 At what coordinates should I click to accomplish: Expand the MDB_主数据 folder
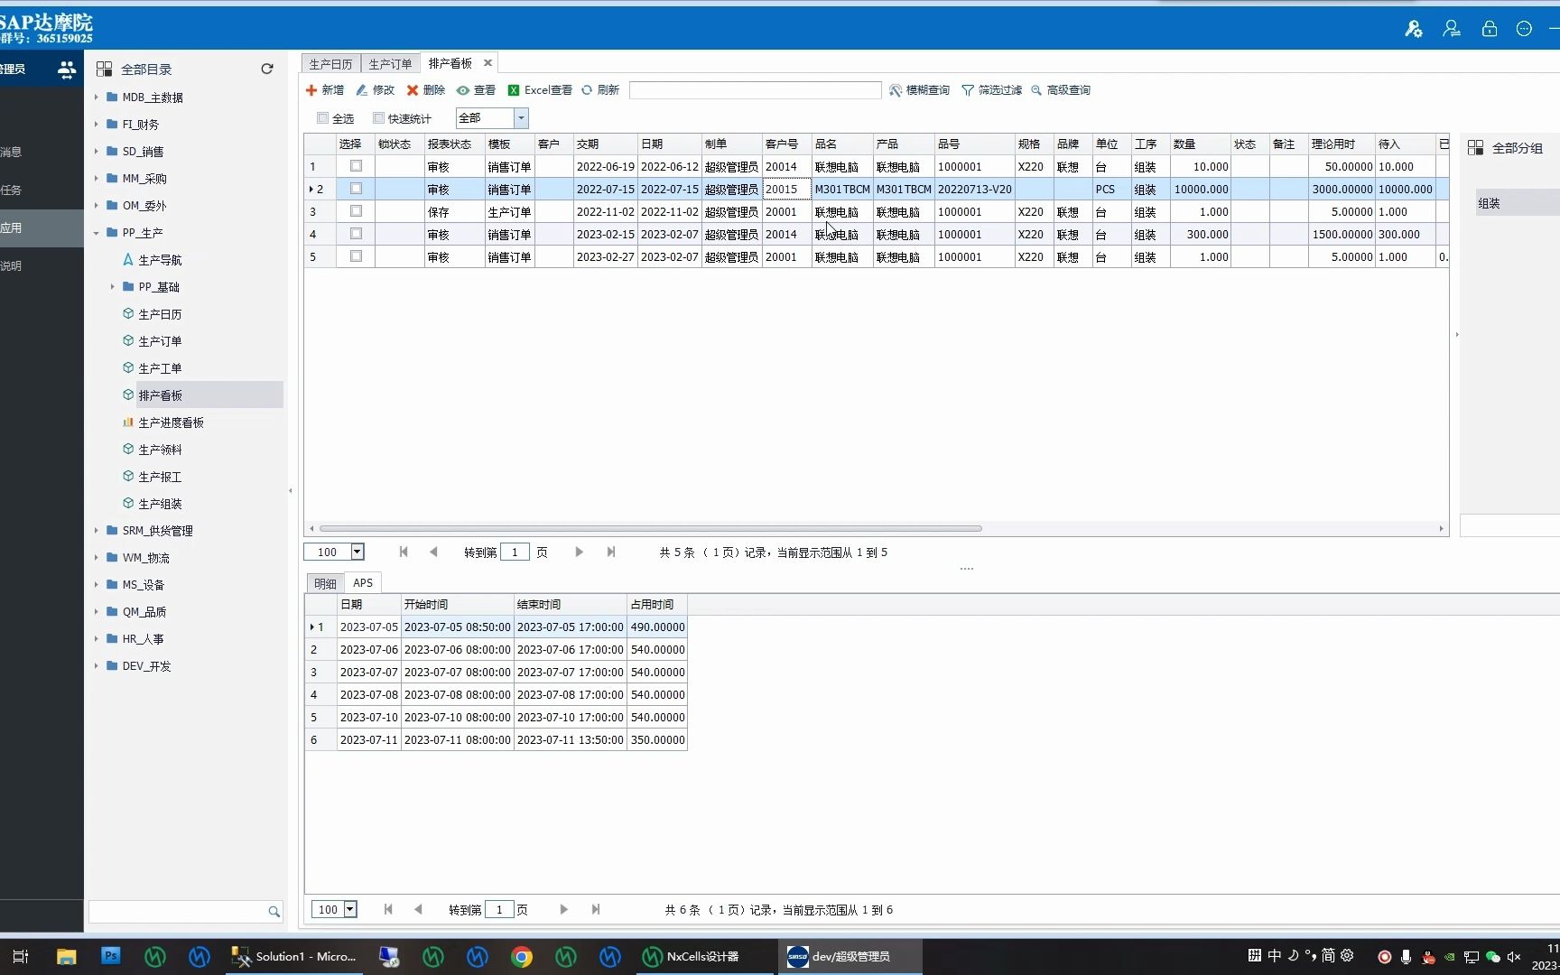point(96,97)
